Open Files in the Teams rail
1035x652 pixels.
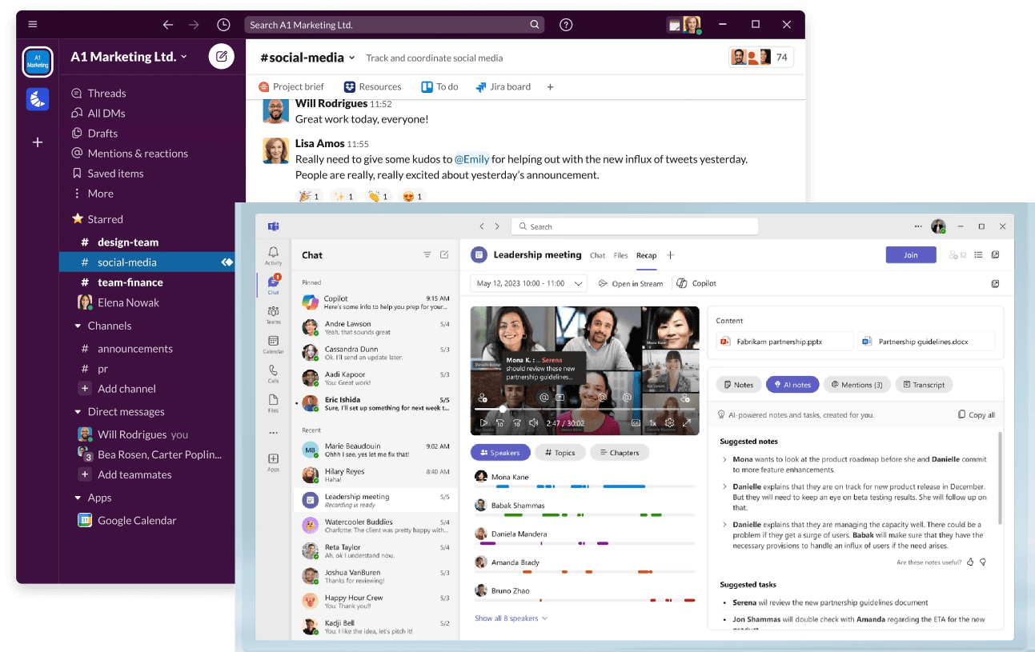[x=274, y=402]
